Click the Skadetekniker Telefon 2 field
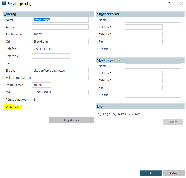The image size is (186, 178). 144,34
